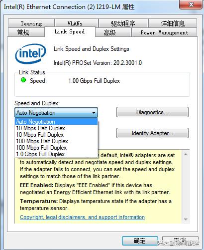This screenshot has height=250, width=204.
Task: Click the Temperature help paragraph
Action: point(96,205)
